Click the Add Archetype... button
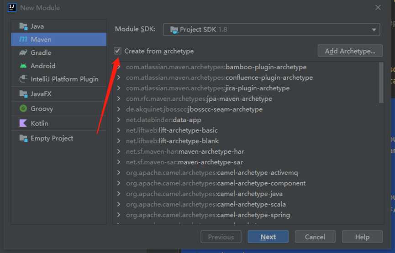This screenshot has height=253, width=395. 350,51
